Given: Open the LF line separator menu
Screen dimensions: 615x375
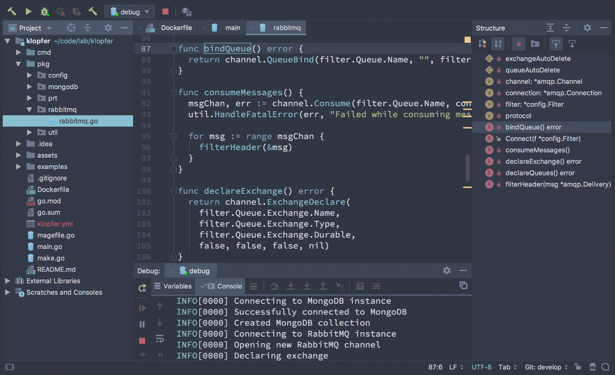Looking at the screenshot, I should (x=455, y=367).
